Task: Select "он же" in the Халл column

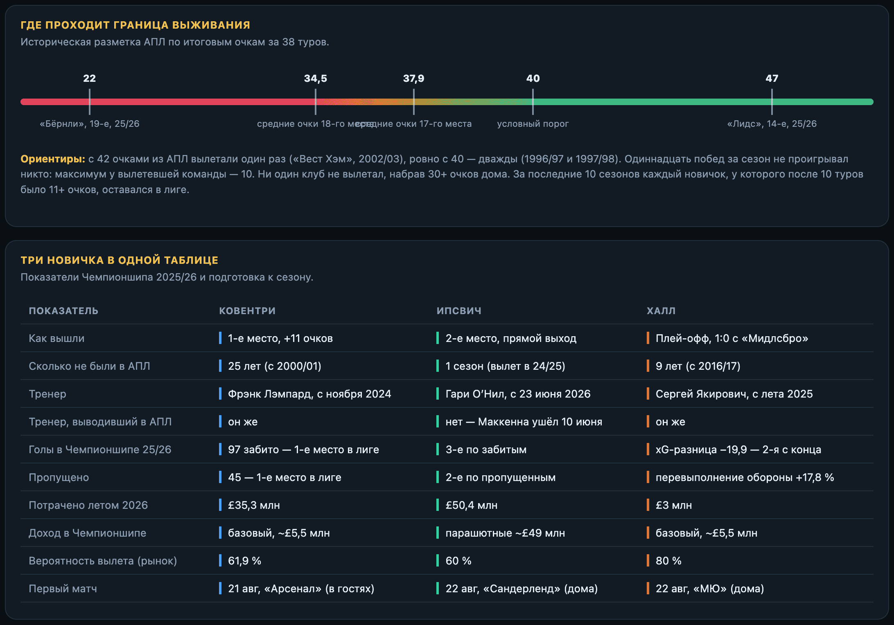Action: [x=670, y=422]
